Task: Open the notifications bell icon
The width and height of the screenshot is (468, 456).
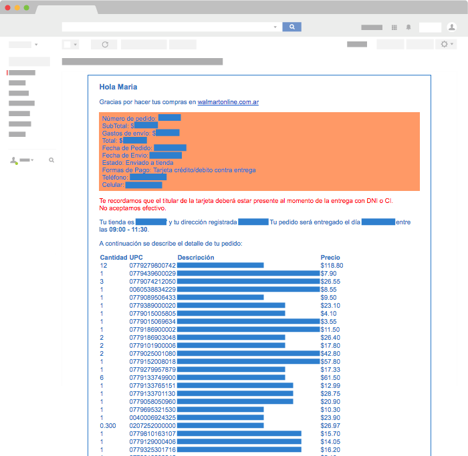Action: [408, 27]
